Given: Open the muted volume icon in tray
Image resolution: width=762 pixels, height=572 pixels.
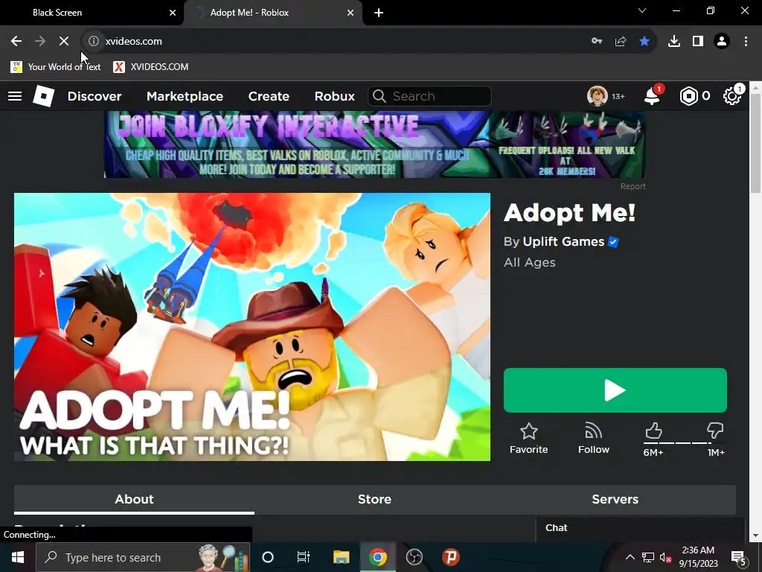Looking at the screenshot, I should click(666, 557).
